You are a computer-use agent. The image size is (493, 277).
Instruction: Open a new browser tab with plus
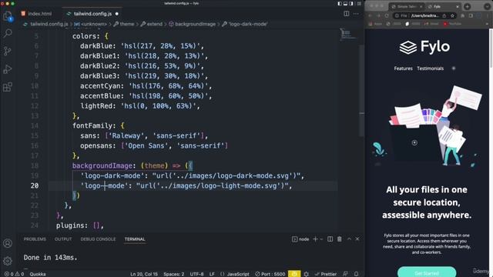[468, 6]
